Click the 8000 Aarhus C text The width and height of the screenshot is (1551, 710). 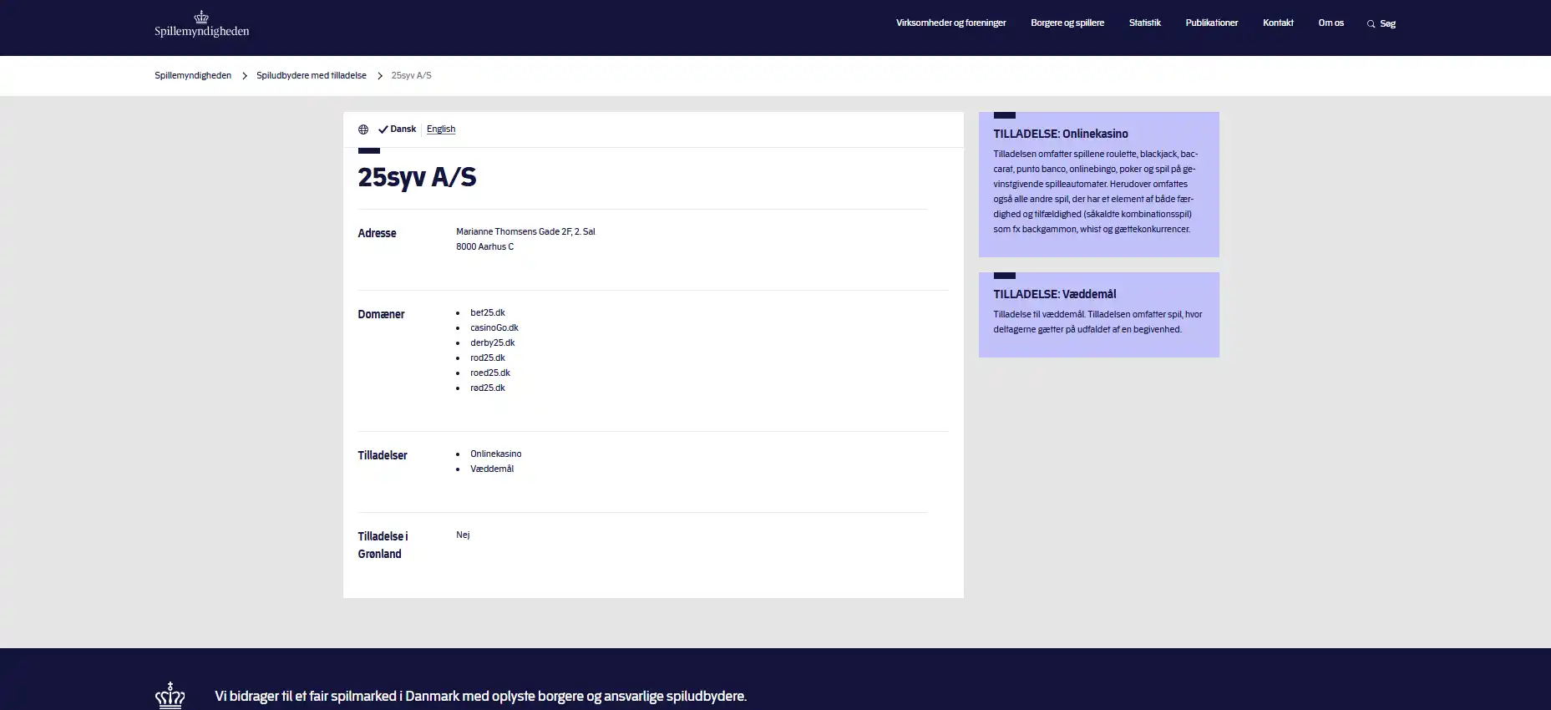tap(485, 247)
